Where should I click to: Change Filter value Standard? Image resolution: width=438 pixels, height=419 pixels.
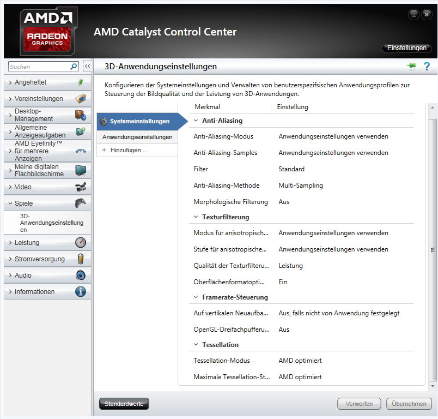(x=291, y=169)
